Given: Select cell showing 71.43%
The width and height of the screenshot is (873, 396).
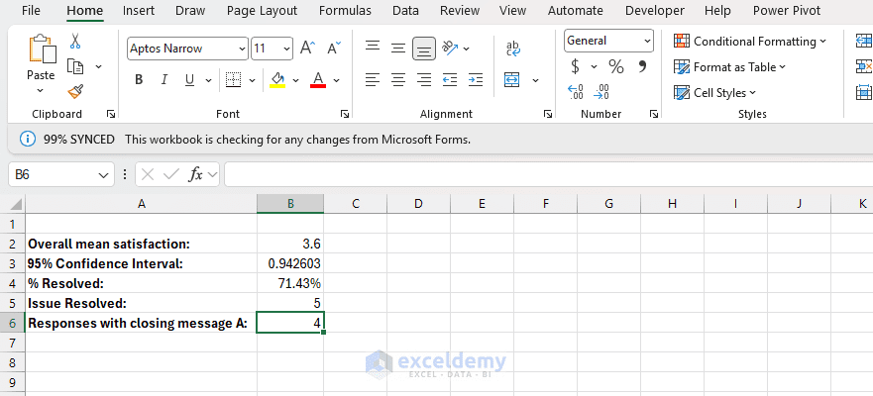Looking at the screenshot, I should click(290, 283).
